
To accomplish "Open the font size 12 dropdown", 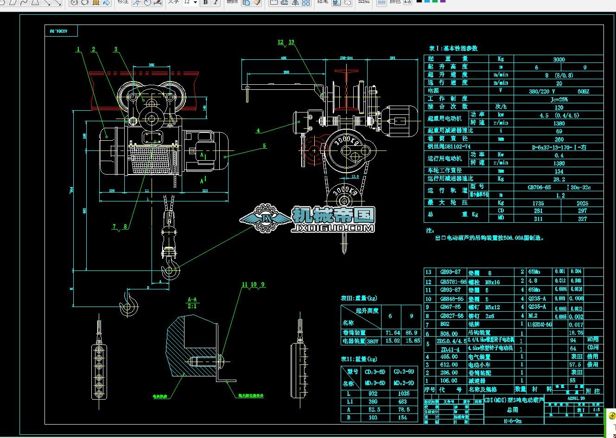I will click(195, 2).
